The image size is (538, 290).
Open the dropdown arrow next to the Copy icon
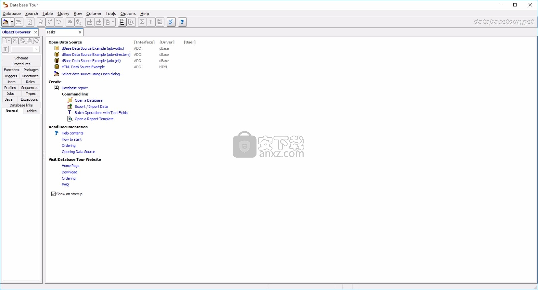(113, 22)
